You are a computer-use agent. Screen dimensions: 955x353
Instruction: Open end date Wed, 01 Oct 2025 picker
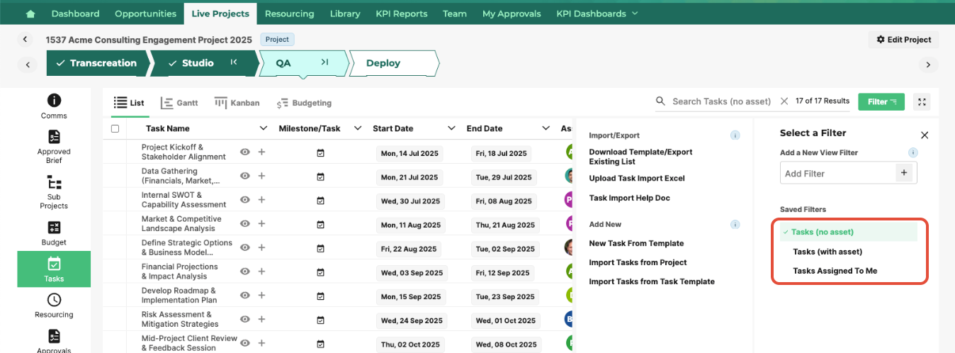(506, 320)
